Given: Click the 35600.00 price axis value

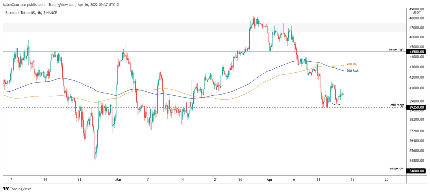Looking at the screenshot, I should (416, 150).
